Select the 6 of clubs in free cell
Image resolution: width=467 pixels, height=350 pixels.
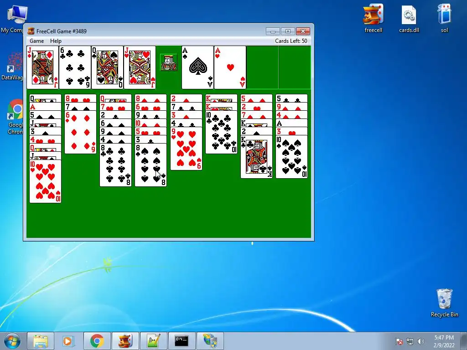75,67
